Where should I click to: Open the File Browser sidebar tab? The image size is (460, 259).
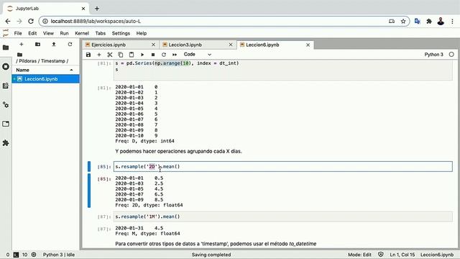6,47
